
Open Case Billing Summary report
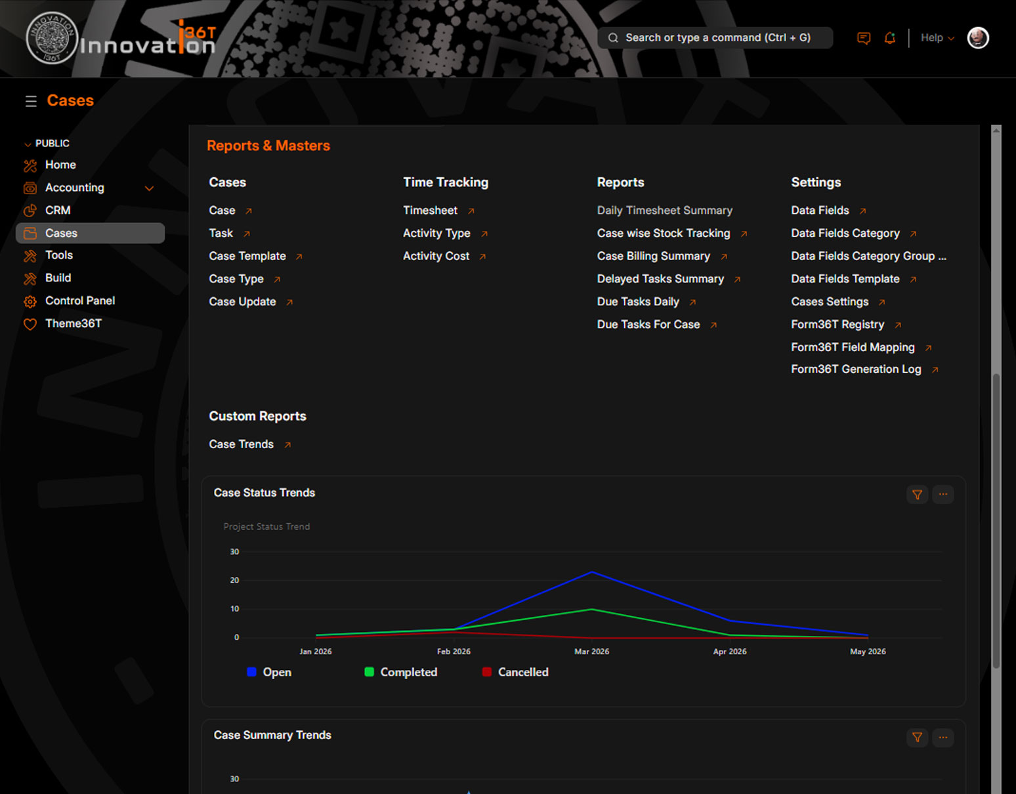654,256
